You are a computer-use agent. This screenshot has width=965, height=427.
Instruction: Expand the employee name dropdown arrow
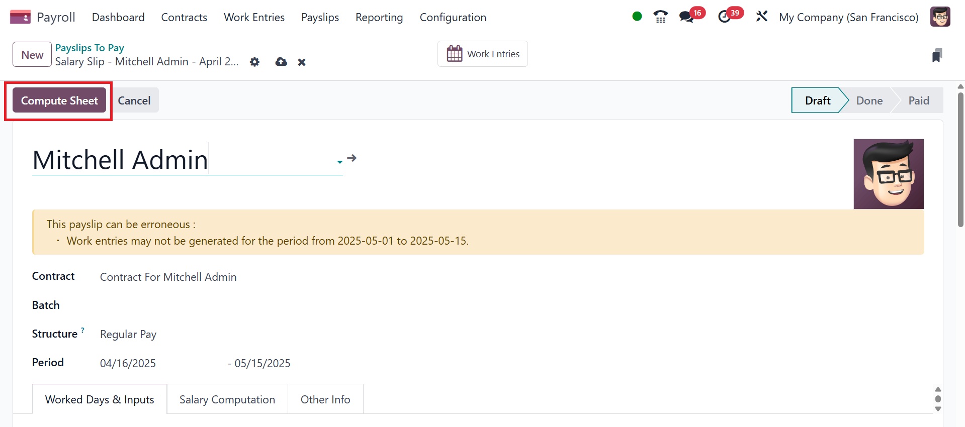coord(340,162)
